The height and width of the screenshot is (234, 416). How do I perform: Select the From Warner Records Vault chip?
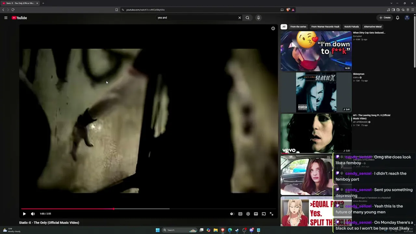(x=325, y=27)
